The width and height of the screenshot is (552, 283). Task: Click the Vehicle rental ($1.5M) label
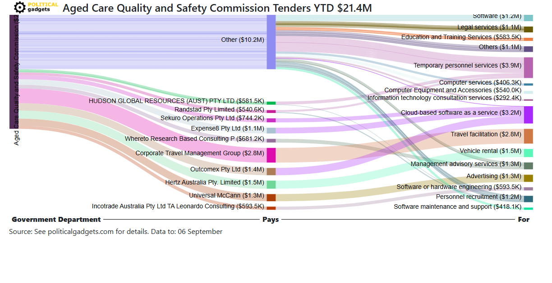(491, 151)
